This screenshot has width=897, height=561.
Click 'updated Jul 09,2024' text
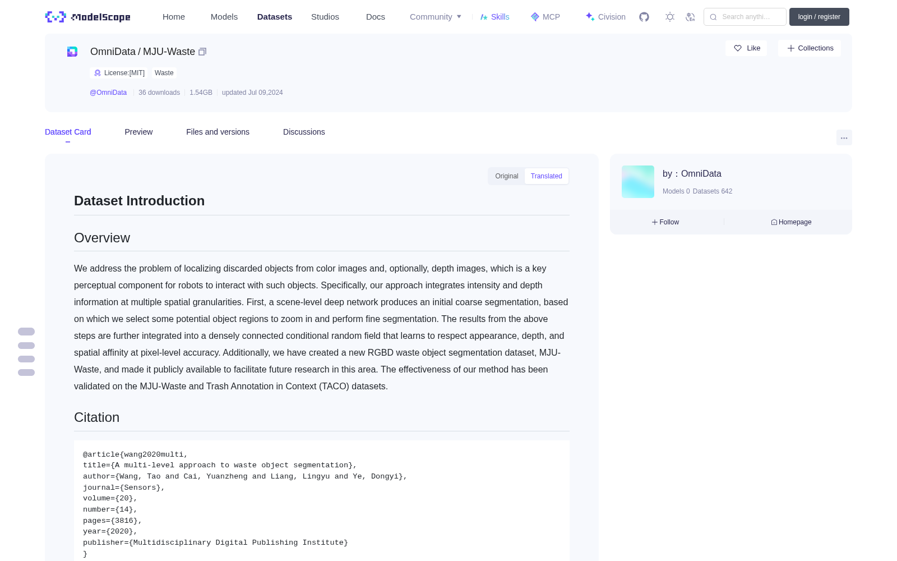click(252, 93)
